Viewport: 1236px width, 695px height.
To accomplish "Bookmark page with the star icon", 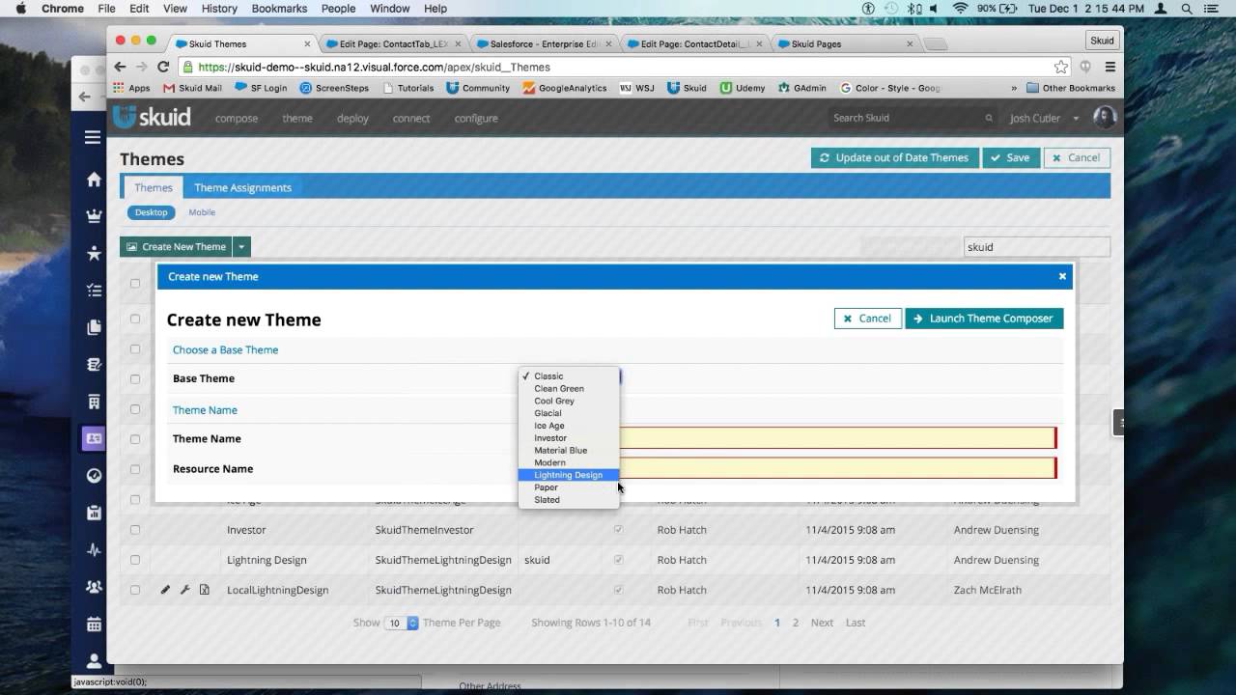I will [1061, 67].
